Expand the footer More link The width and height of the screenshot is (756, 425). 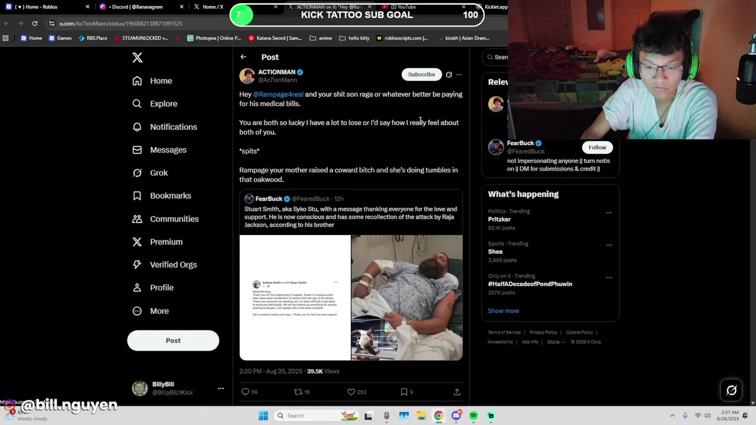click(x=556, y=342)
